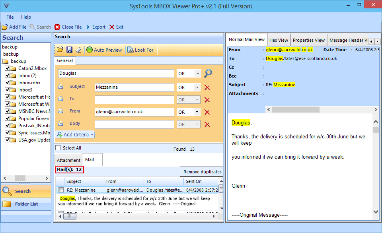Select the backup folder tree node
Image resolution: width=382 pixels, height=233 pixels.
coord(18,61)
